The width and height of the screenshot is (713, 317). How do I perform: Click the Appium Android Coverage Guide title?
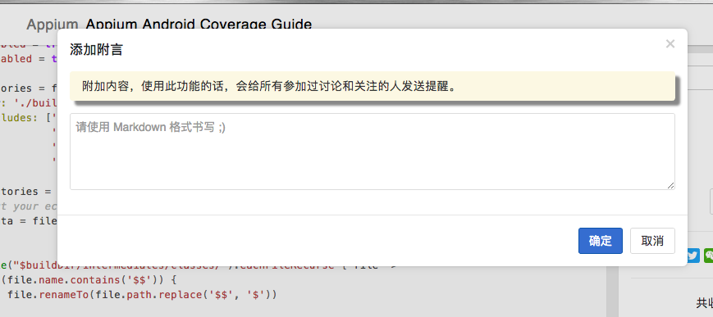click(x=199, y=25)
